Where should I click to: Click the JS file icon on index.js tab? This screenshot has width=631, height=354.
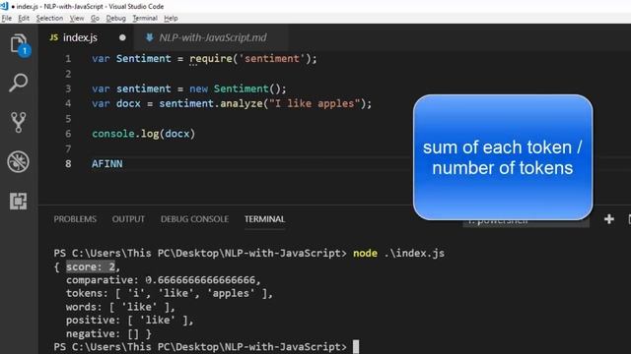(53, 37)
